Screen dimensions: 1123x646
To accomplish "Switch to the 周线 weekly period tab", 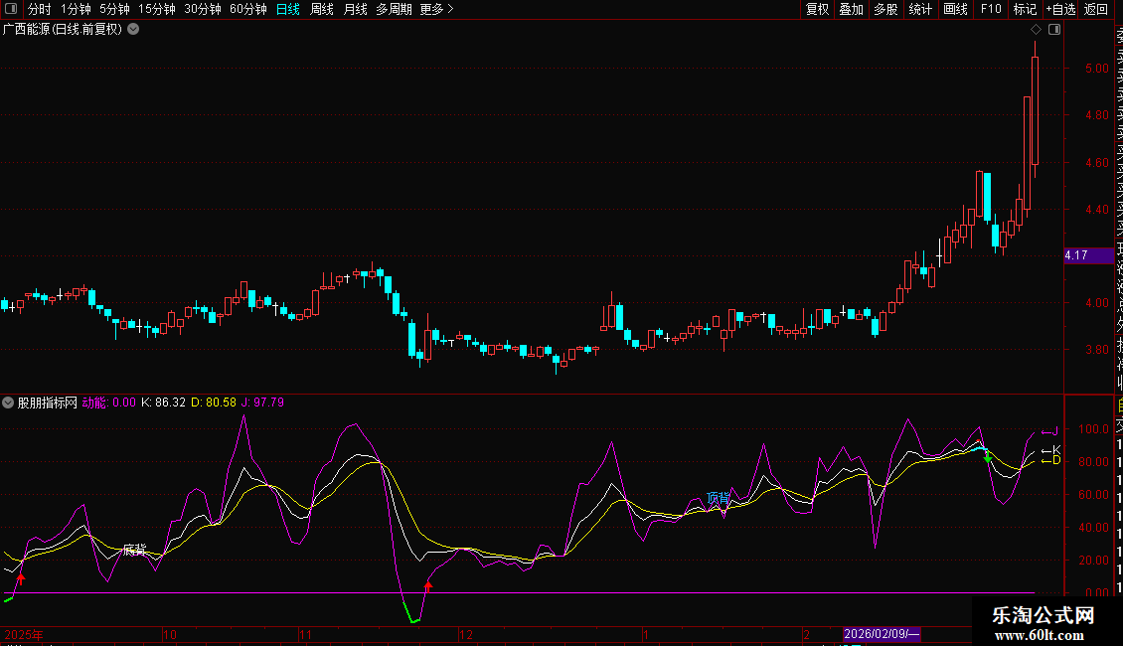I will pos(322,9).
